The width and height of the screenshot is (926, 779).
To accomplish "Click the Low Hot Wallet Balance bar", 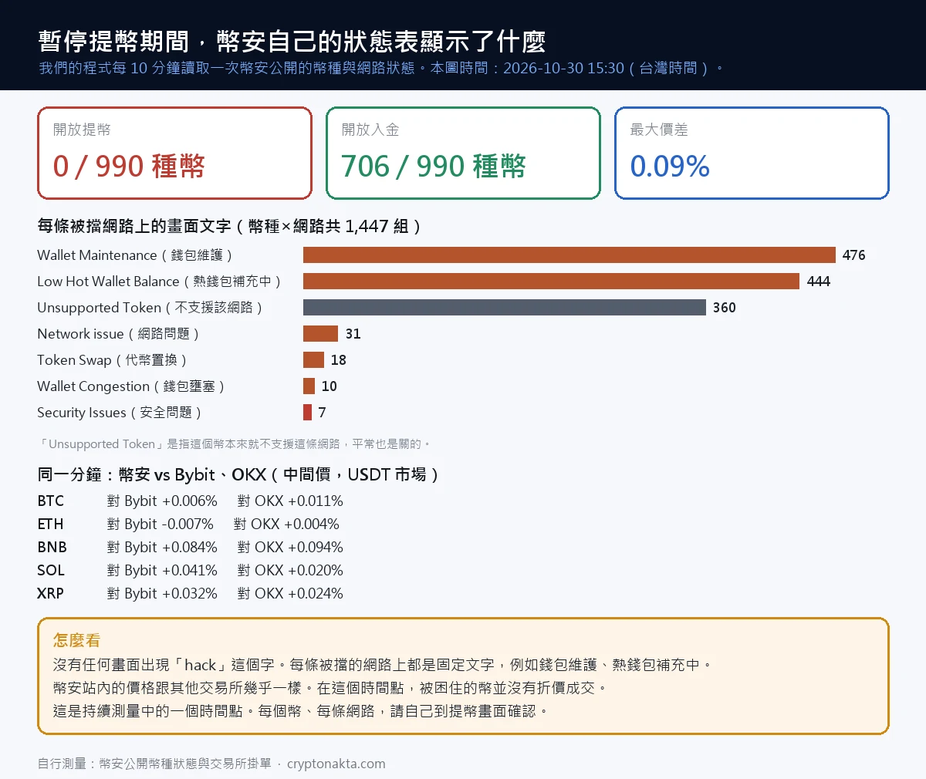I will [551, 282].
